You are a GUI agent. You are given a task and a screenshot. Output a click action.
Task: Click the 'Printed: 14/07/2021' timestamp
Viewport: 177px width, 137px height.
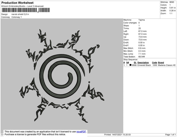tap(117, 135)
